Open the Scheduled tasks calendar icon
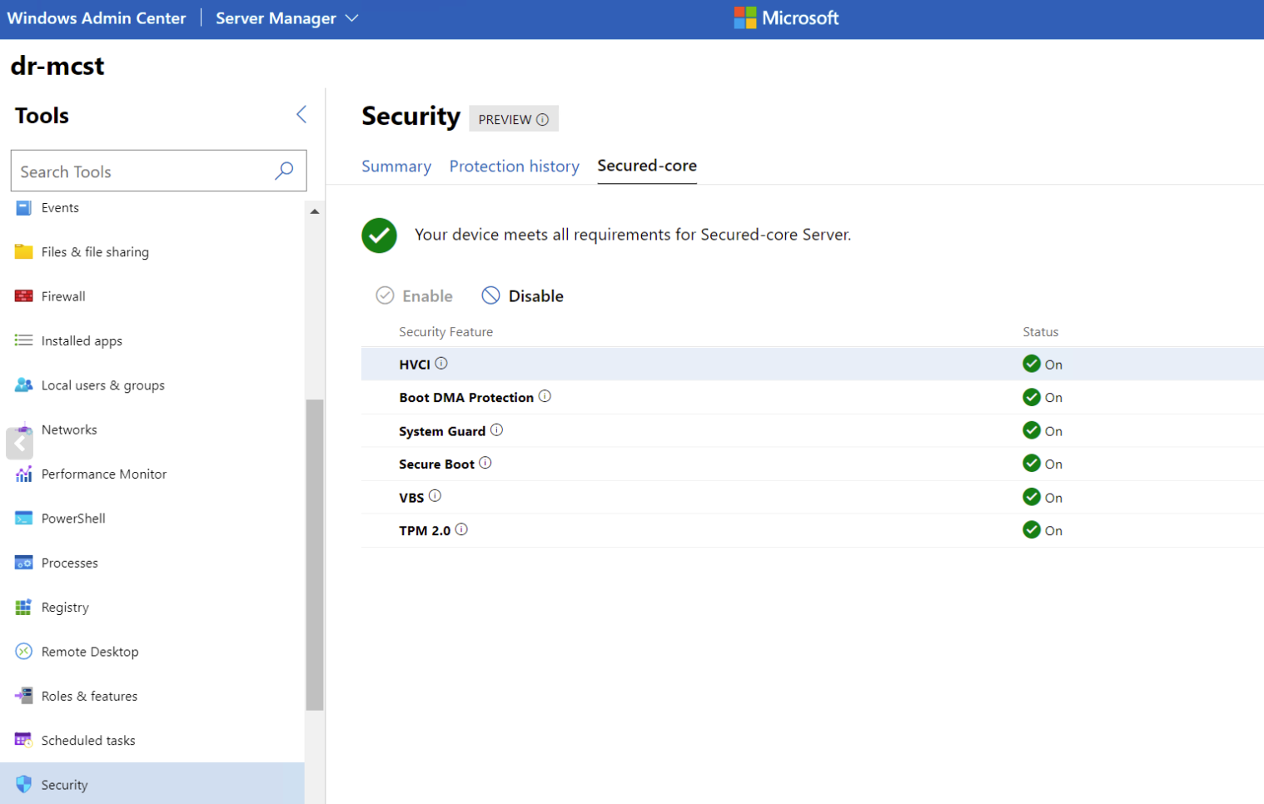Viewport: 1264px width, 804px height. (x=23, y=740)
